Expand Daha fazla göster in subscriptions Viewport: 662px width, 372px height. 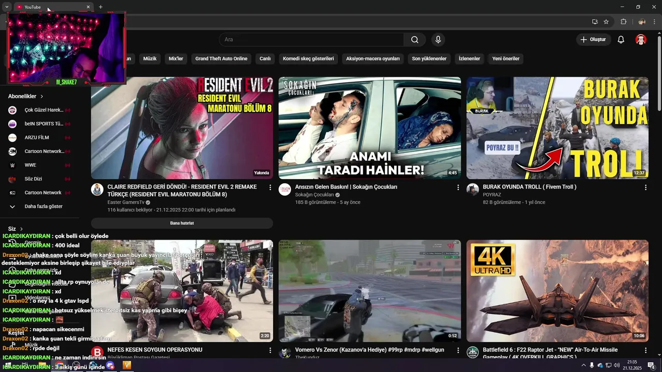39,206
